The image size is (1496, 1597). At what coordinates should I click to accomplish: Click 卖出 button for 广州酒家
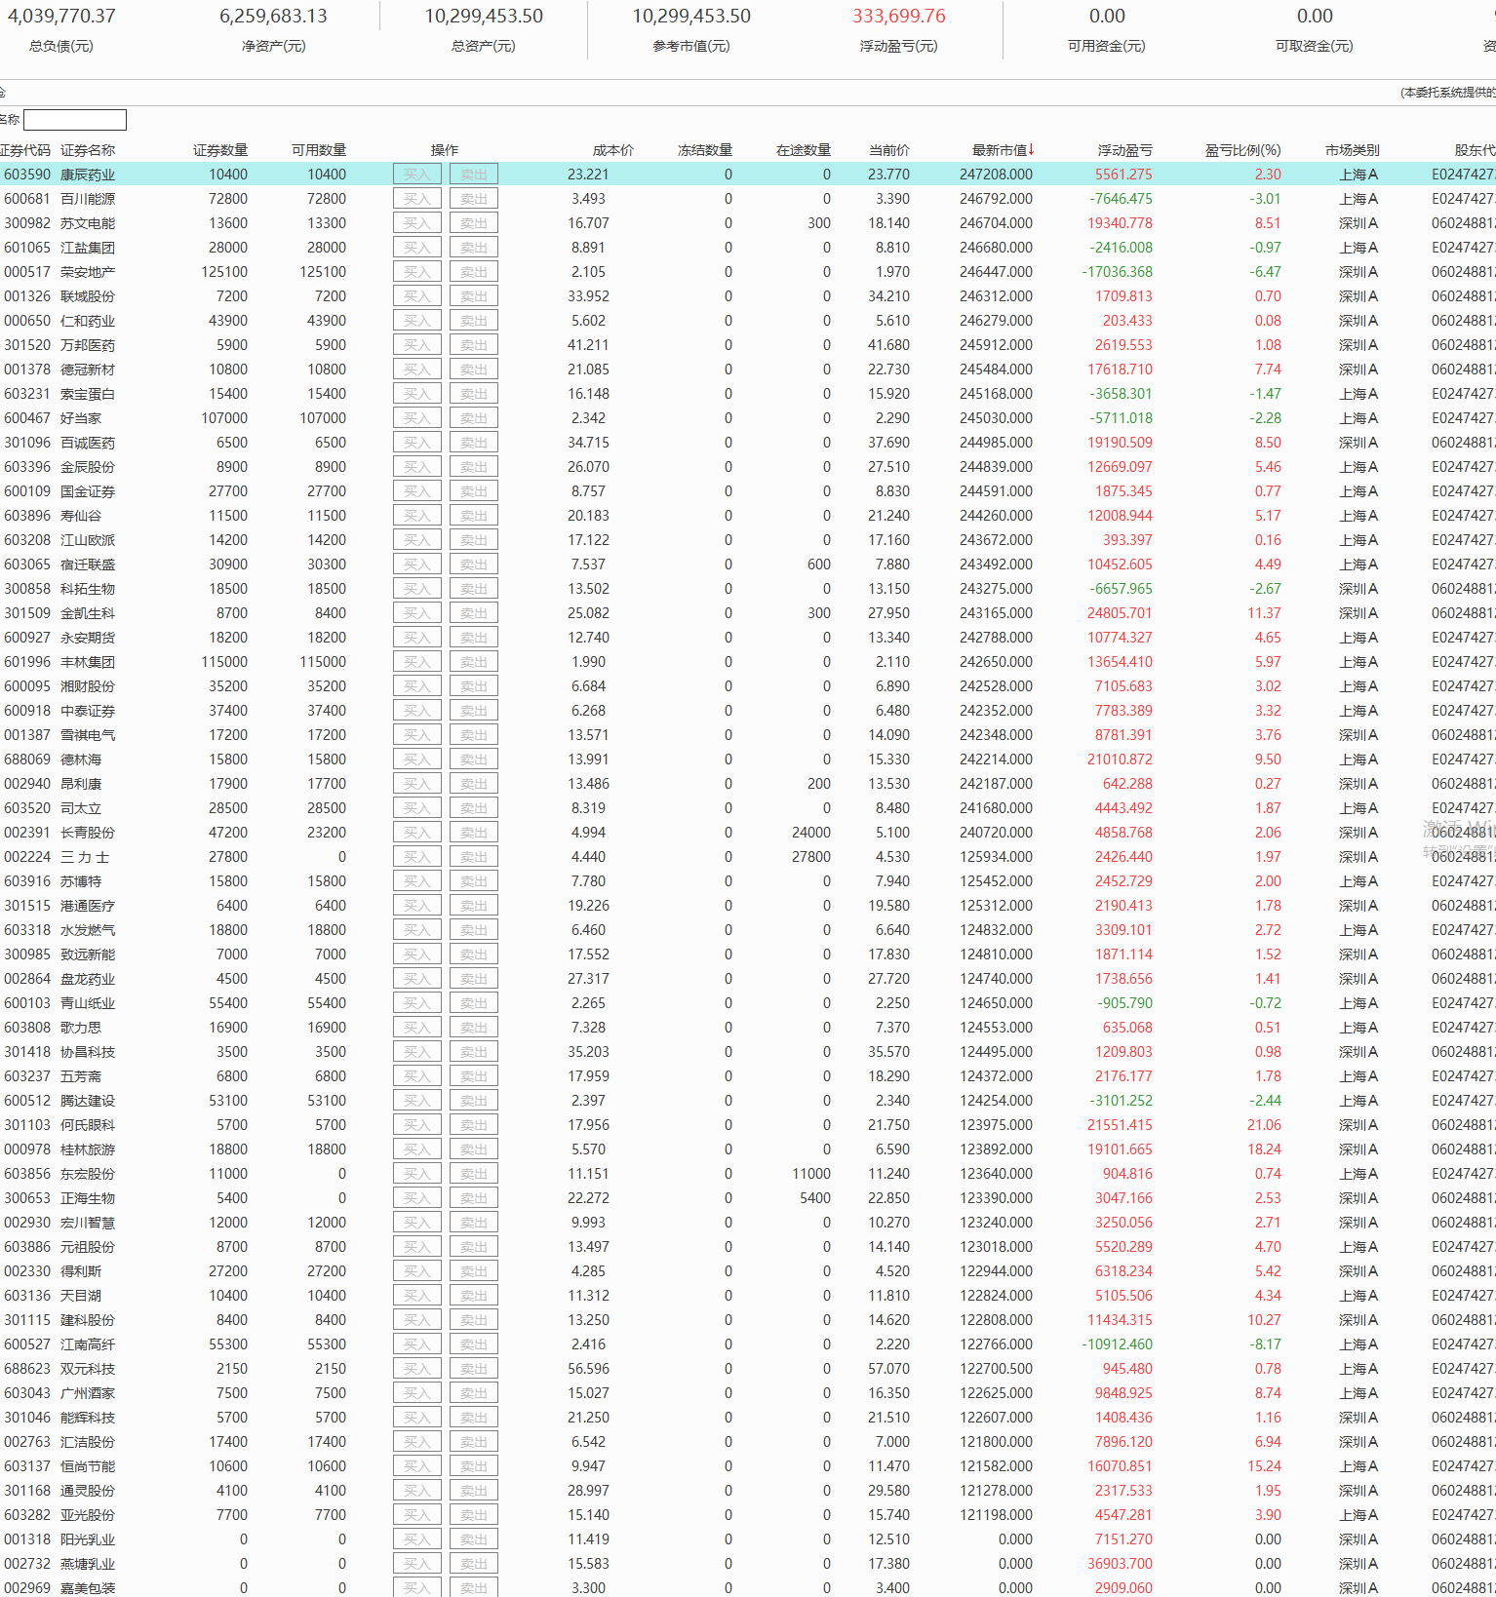[x=474, y=1393]
